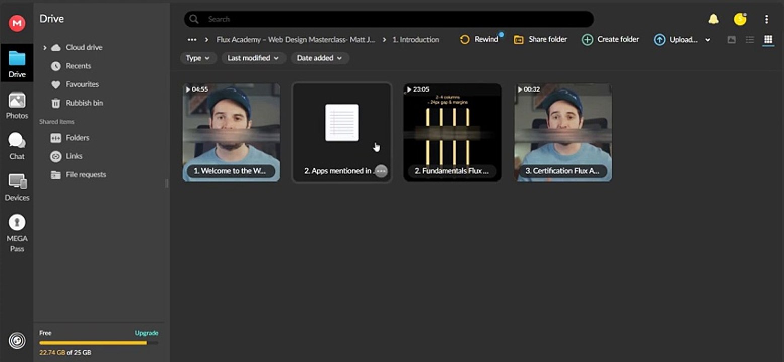
Task: Click the Create folder button
Action: point(610,40)
